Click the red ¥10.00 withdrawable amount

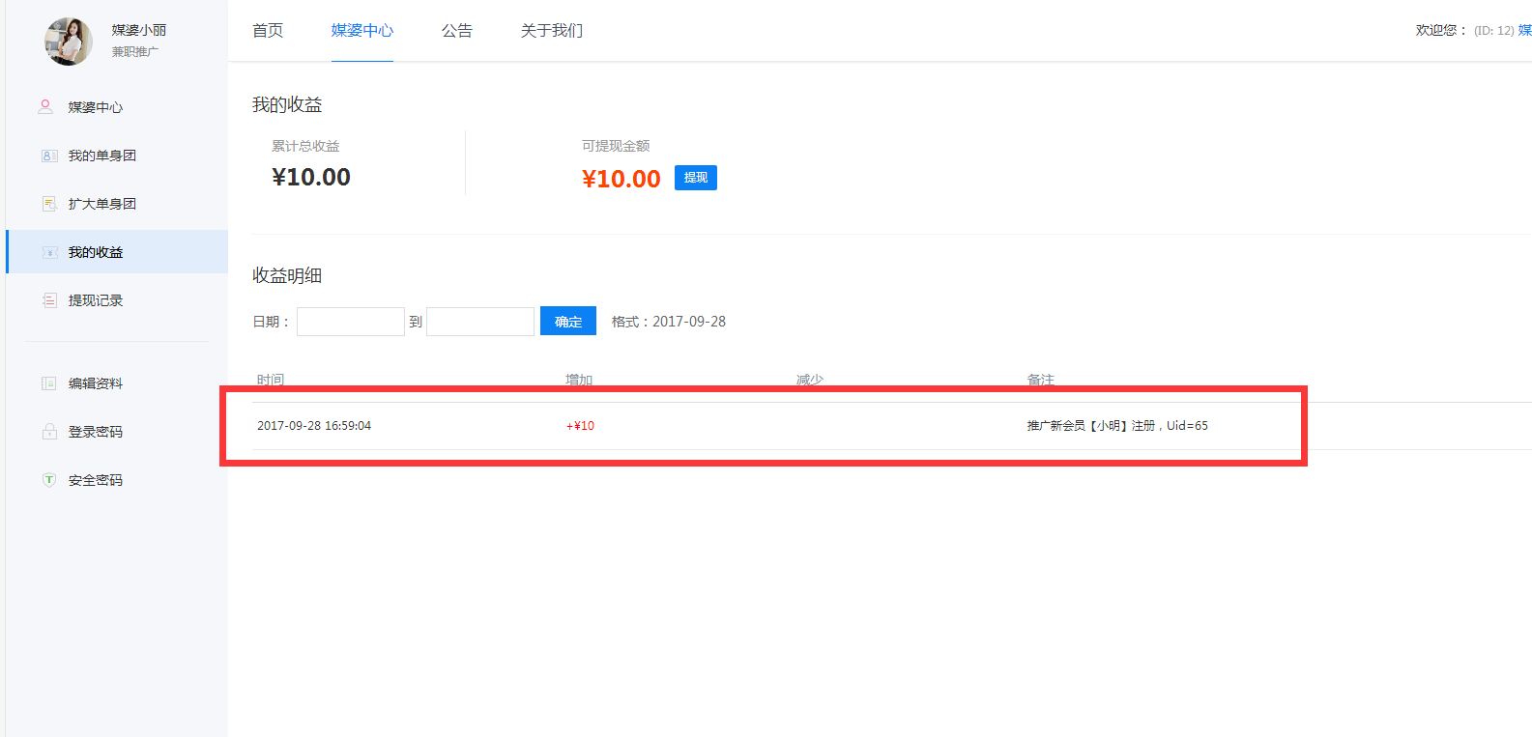click(621, 179)
